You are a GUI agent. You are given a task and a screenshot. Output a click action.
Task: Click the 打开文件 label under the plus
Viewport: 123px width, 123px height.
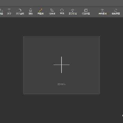pos(61,84)
